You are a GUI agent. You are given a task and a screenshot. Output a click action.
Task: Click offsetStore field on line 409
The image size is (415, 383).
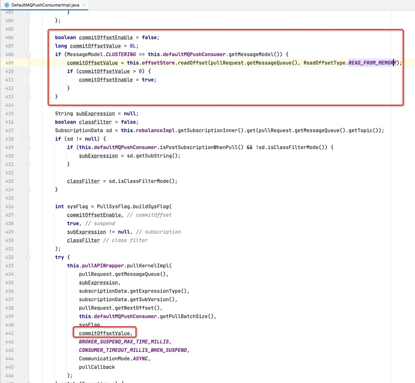coord(158,63)
